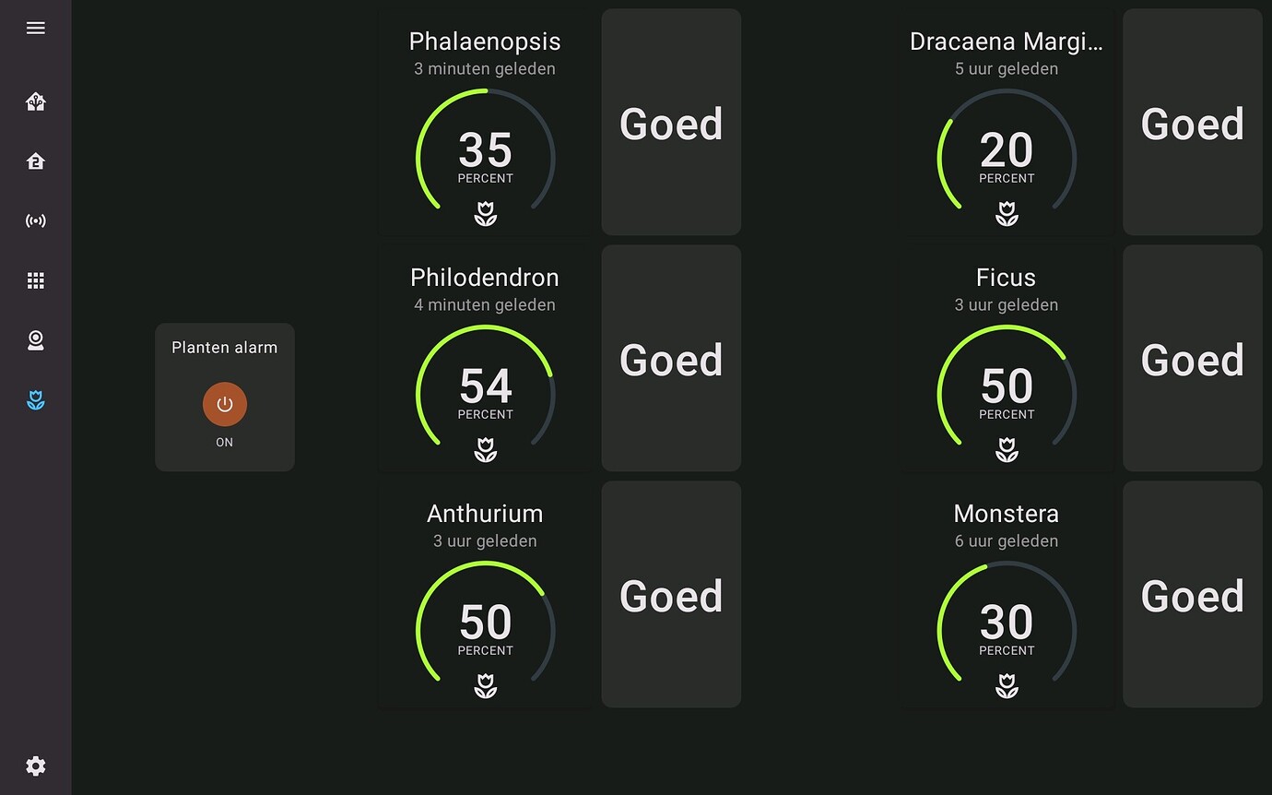1272x795 pixels.
Task: Select the second house icon in the sidebar
Action: pos(35,160)
